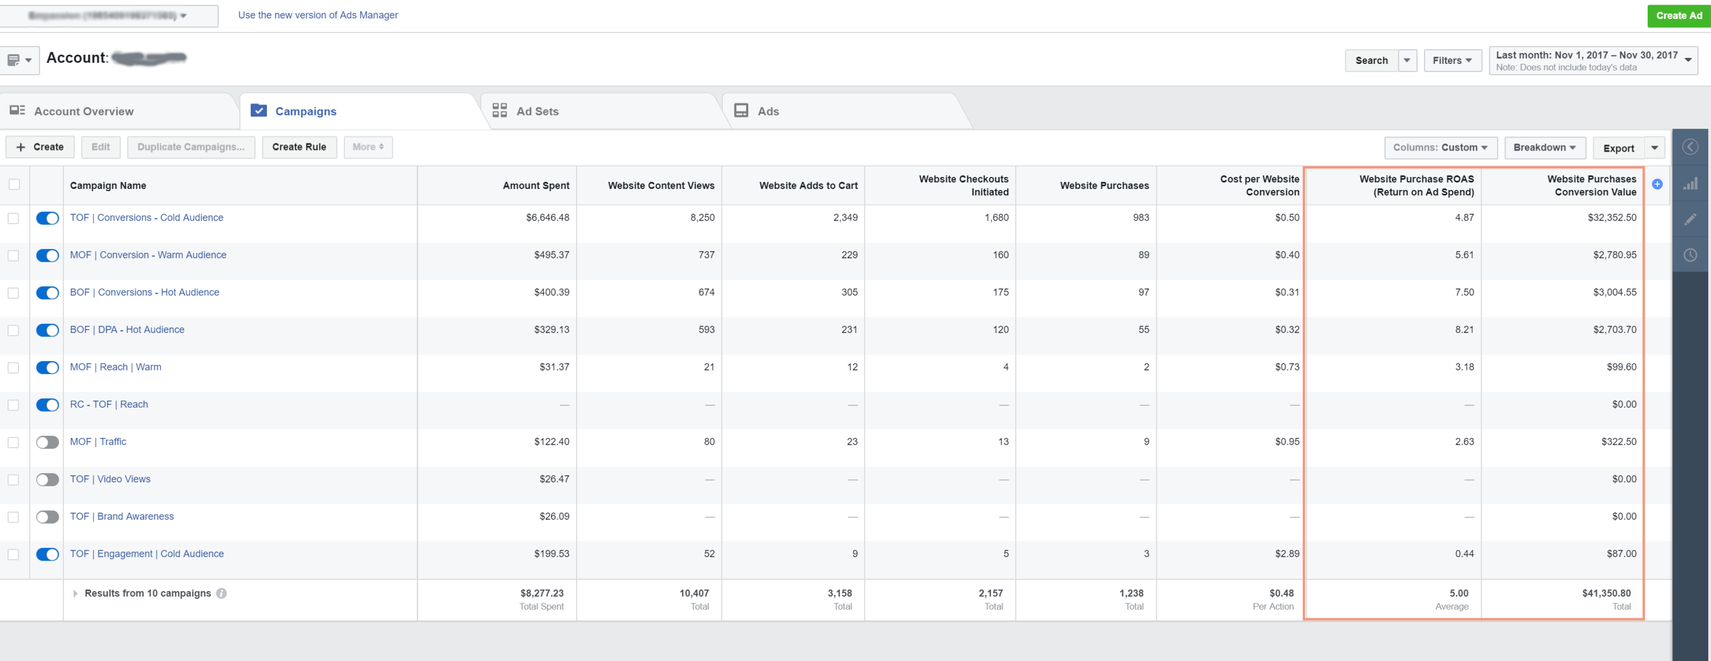Click the charts icon in right sidebar
Image resolution: width=1711 pixels, height=661 pixels.
tap(1690, 184)
